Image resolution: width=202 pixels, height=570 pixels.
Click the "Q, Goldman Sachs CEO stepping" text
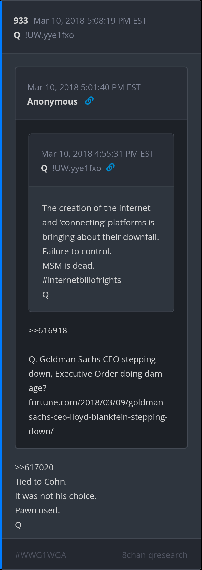pos(92,359)
